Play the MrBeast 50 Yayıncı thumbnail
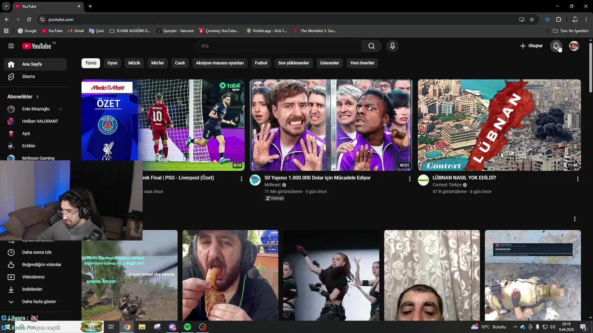 click(x=331, y=125)
